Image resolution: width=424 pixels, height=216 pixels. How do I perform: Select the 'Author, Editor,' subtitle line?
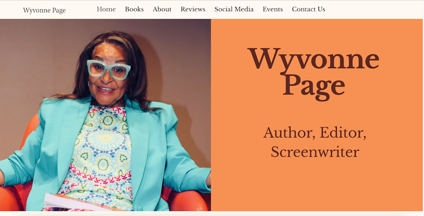pos(315,133)
